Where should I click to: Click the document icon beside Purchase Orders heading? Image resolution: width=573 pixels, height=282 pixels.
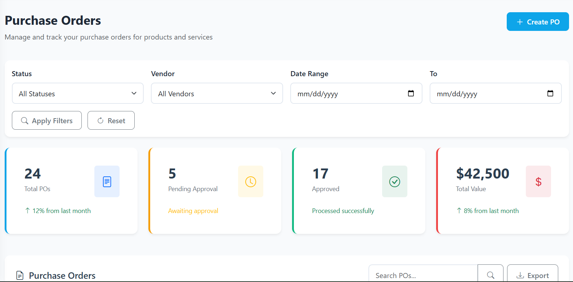20,276
